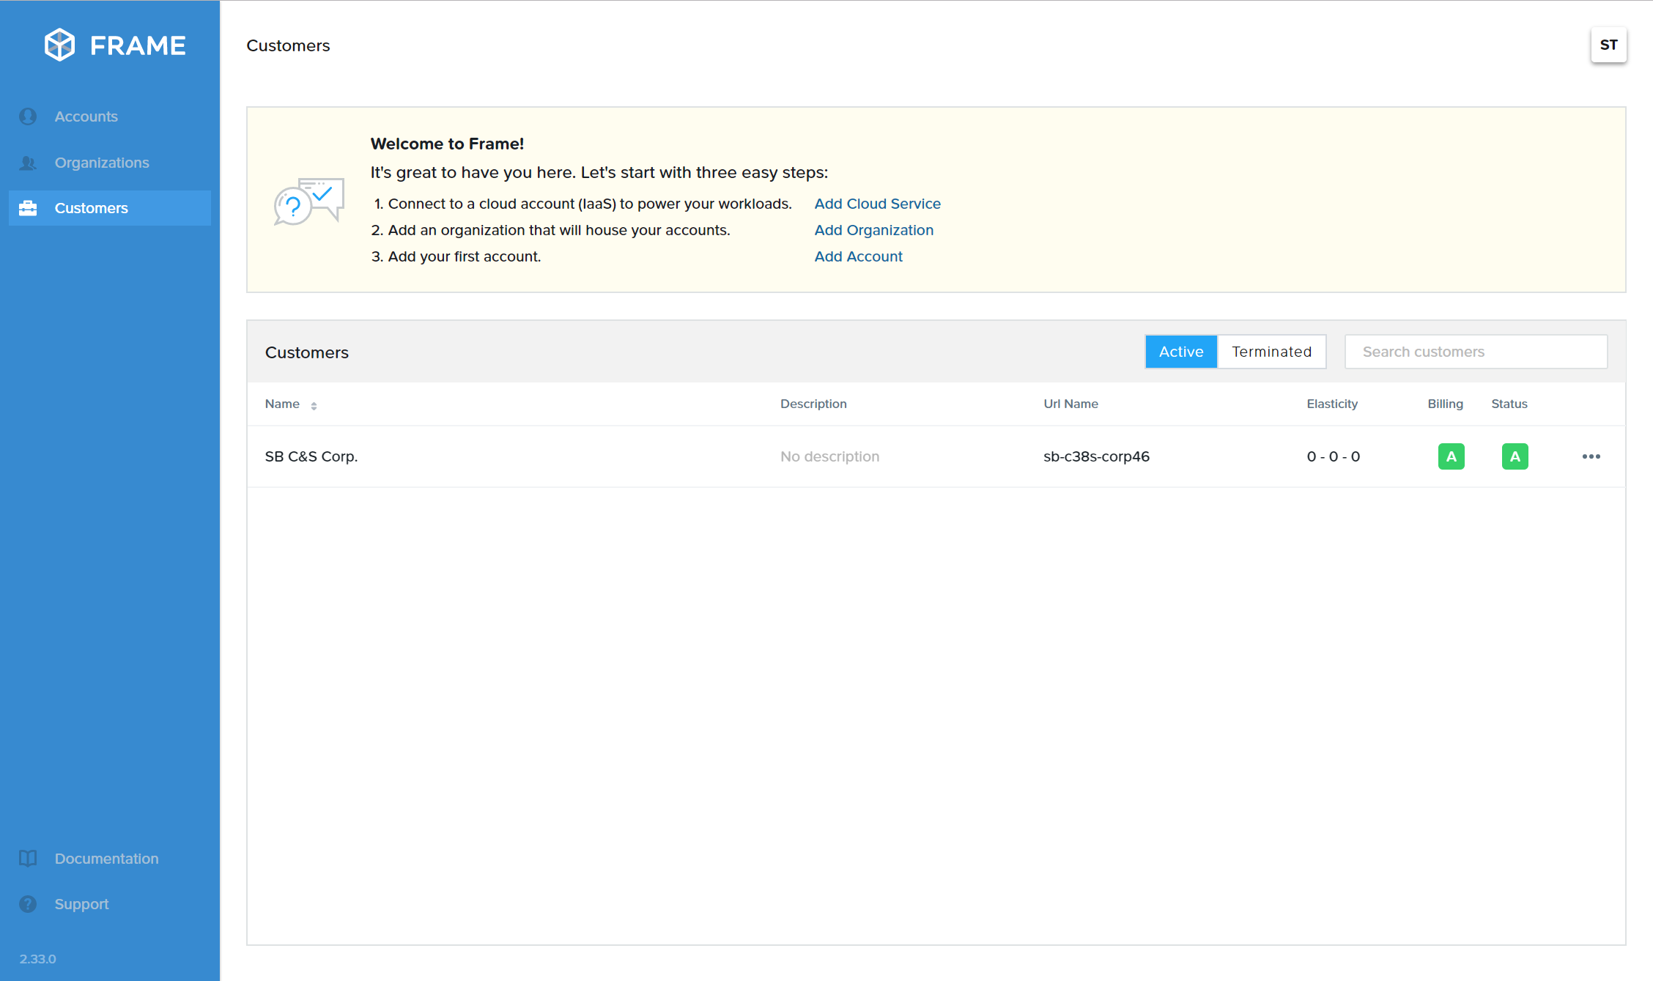Screen dimensions: 1653x981
Task: Click the Url Name column header
Action: coord(1070,404)
